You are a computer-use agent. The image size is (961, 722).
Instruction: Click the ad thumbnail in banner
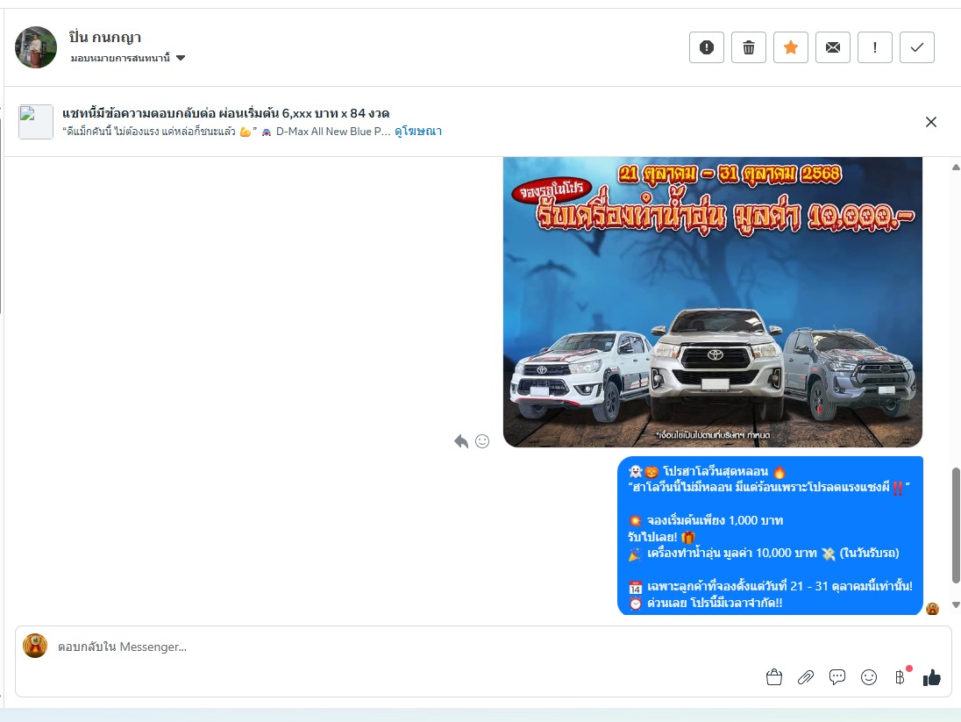36,122
